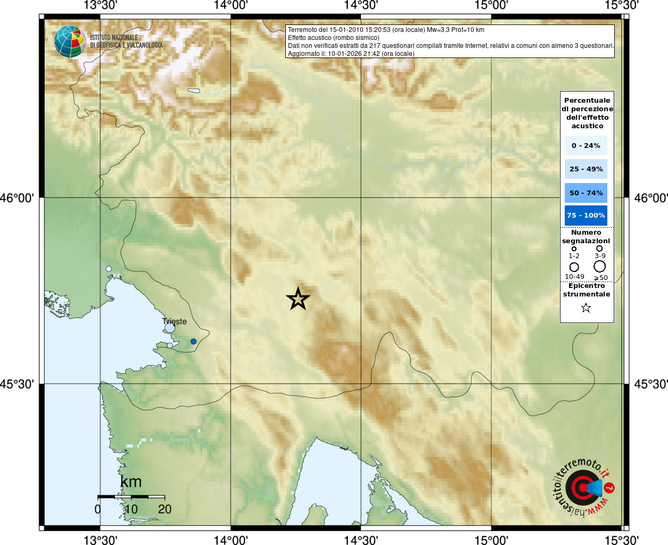
Task: Select the 50 - 74% legend swatch
Action: tap(585, 193)
